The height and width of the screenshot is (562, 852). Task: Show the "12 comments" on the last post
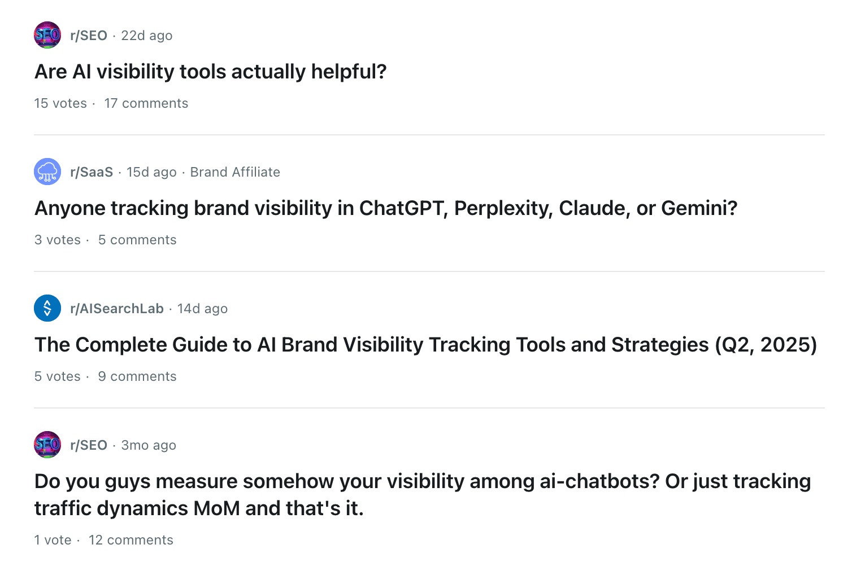(x=131, y=540)
